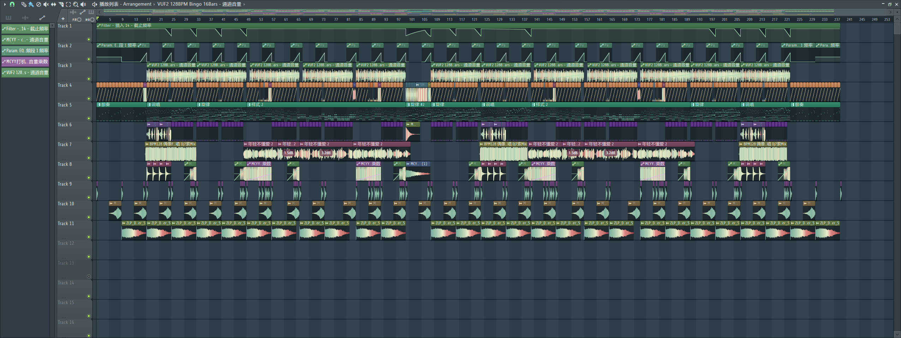
Task: Open the playlist options menu arrow
Action: pyautogui.click(x=5, y=4)
